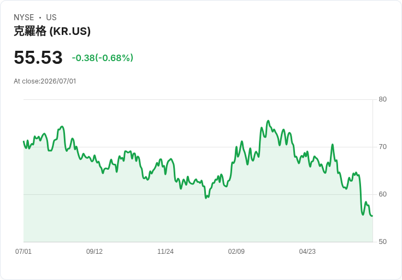Screen dimensions: 402x280
Task: Click the NYSE exchange label
Action: pyautogui.click(x=24, y=17)
